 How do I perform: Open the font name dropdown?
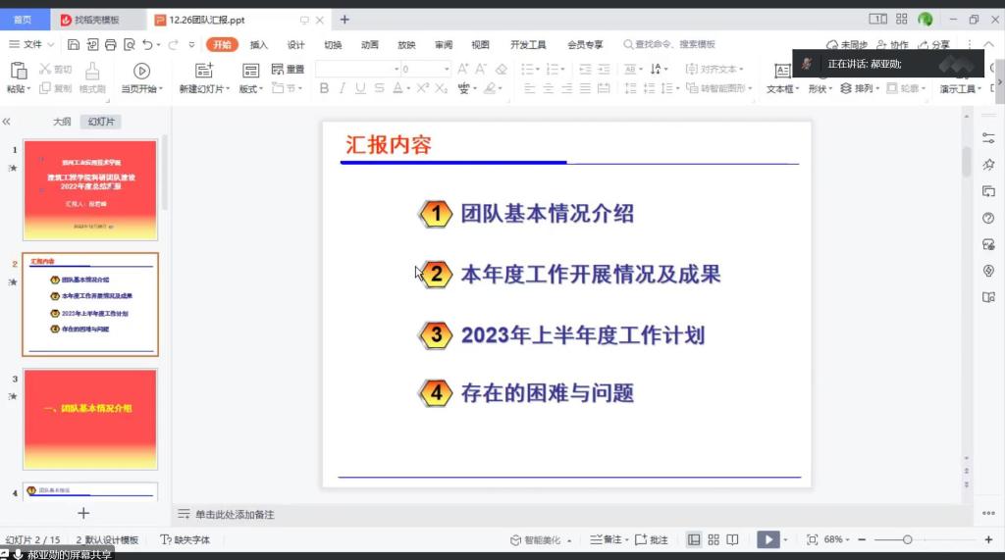coord(397,69)
